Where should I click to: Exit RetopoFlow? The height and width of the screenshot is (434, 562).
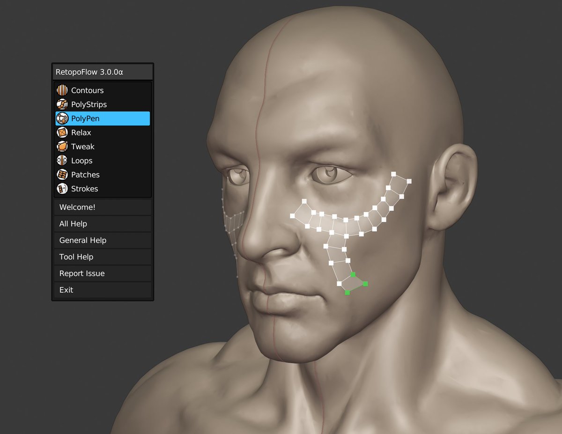[103, 290]
